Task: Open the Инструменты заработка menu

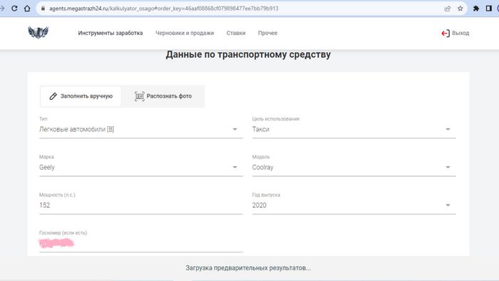Action: tap(110, 33)
